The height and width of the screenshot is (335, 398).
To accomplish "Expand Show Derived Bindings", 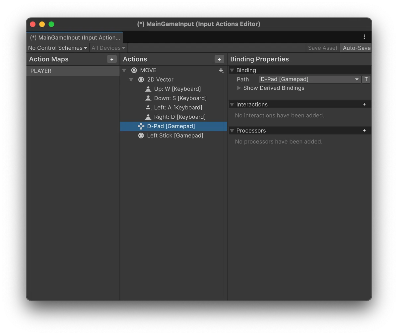I will (x=239, y=88).
